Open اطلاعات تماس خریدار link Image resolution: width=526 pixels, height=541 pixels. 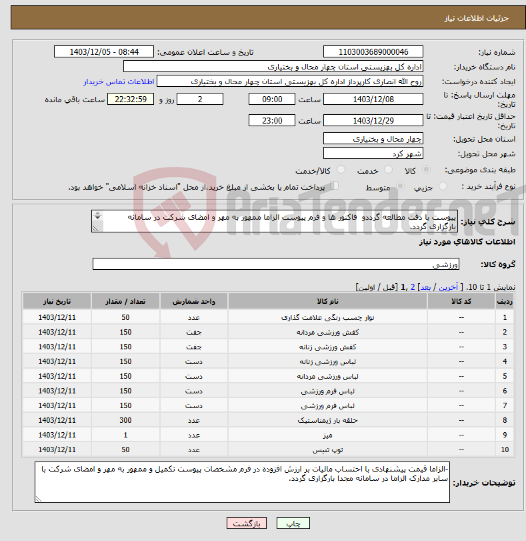pos(119,81)
